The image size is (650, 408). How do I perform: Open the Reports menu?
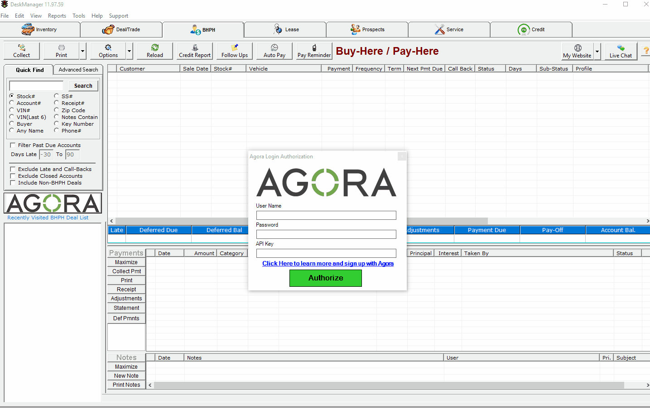[x=57, y=16]
